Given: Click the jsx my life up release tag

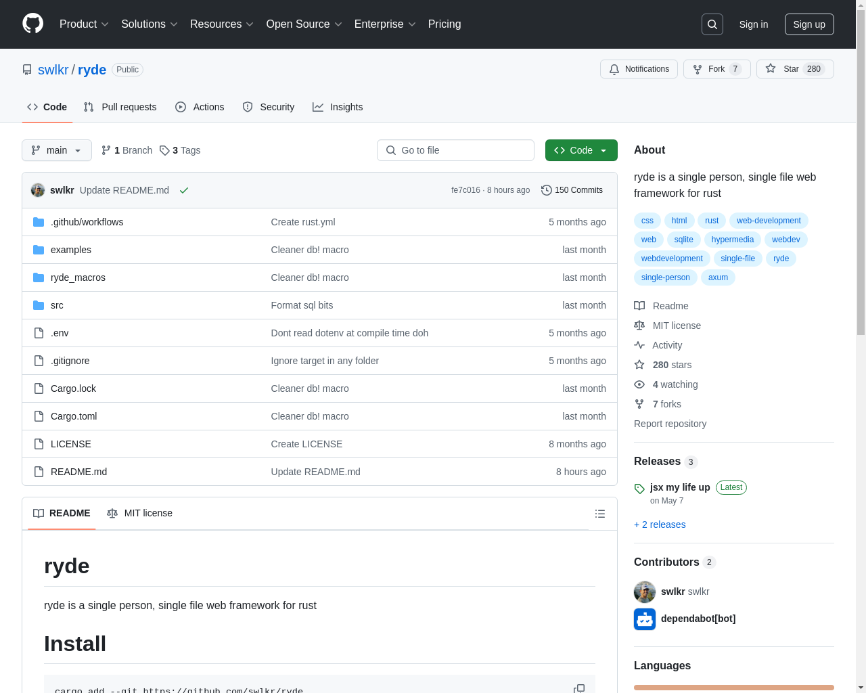Looking at the screenshot, I should coord(680,487).
